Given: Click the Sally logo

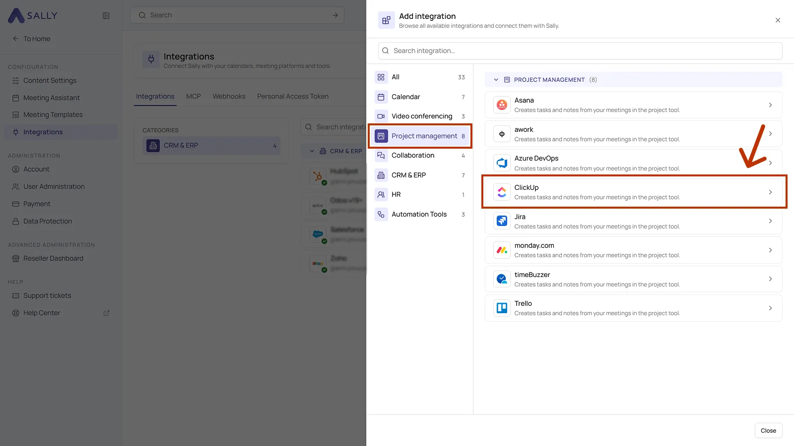Looking at the screenshot, I should 33,15.
